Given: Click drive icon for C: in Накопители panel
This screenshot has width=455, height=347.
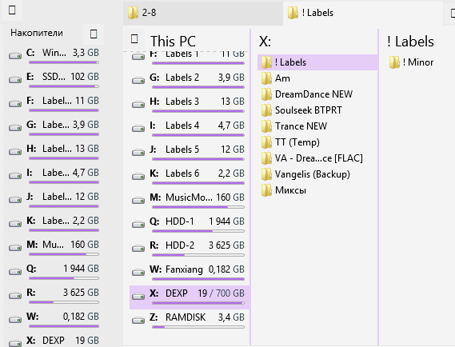Looking at the screenshot, I should click(15, 55).
